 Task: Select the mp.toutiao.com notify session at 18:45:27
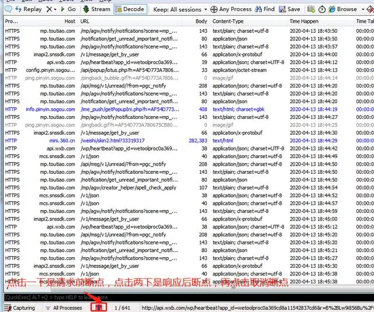[x=189, y=258]
